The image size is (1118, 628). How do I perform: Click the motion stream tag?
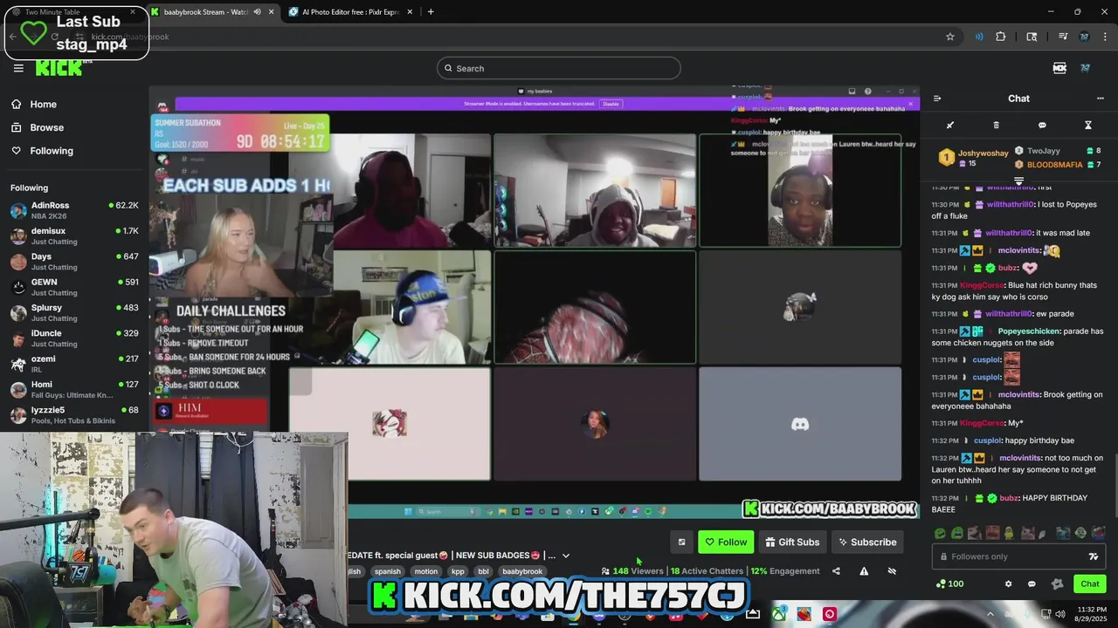pyautogui.click(x=426, y=571)
